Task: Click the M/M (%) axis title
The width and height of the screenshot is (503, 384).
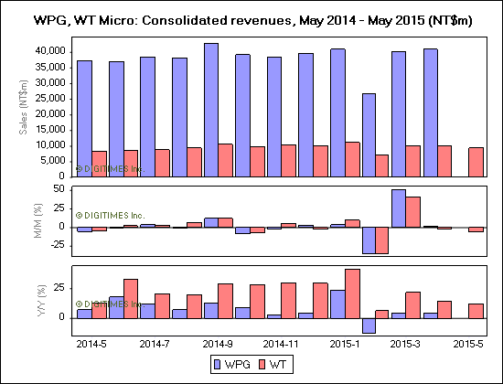Action: coord(38,220)
